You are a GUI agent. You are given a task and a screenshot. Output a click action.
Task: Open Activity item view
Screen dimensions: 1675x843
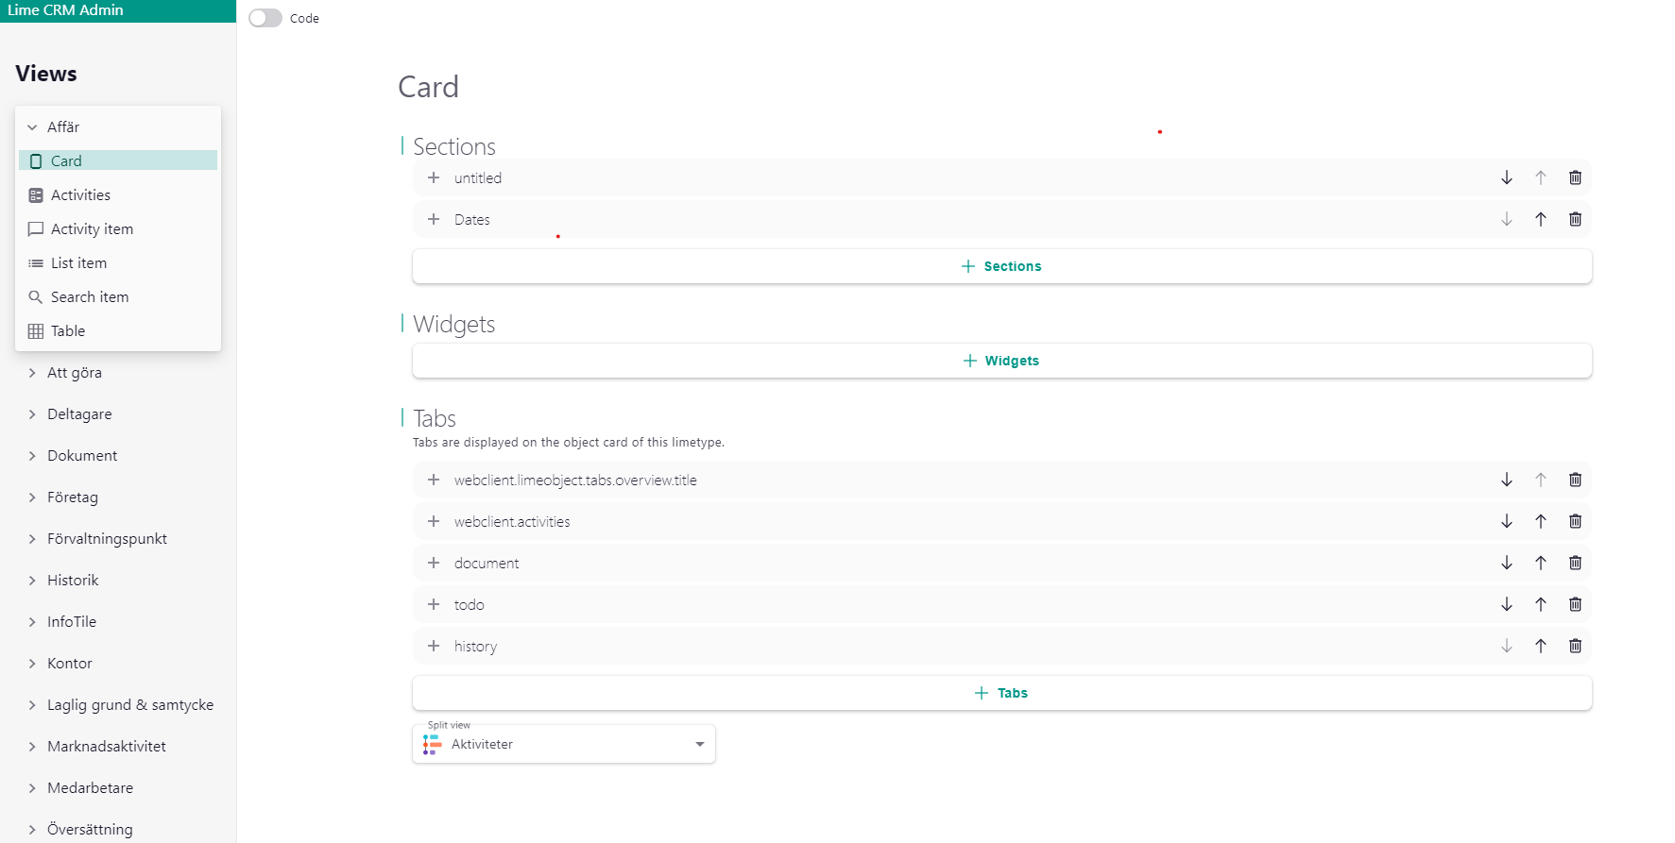[118, 228]
